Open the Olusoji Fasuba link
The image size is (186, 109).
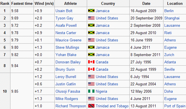point(68,92)
